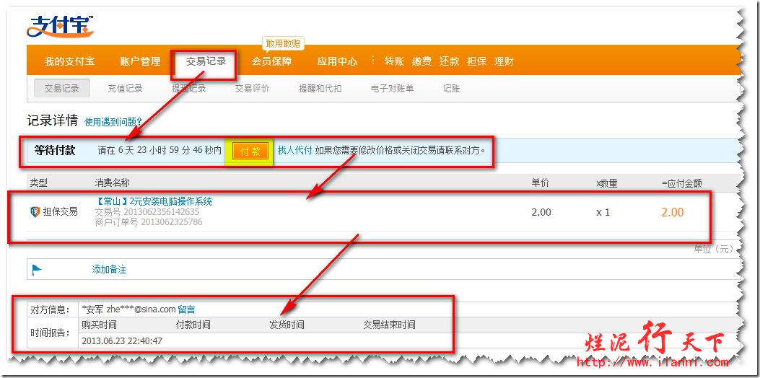Click the *安军 zhe***@sina.com seller info
This screenshot has width=760, height=378.
pyautogui.click(x=128, y=309)
